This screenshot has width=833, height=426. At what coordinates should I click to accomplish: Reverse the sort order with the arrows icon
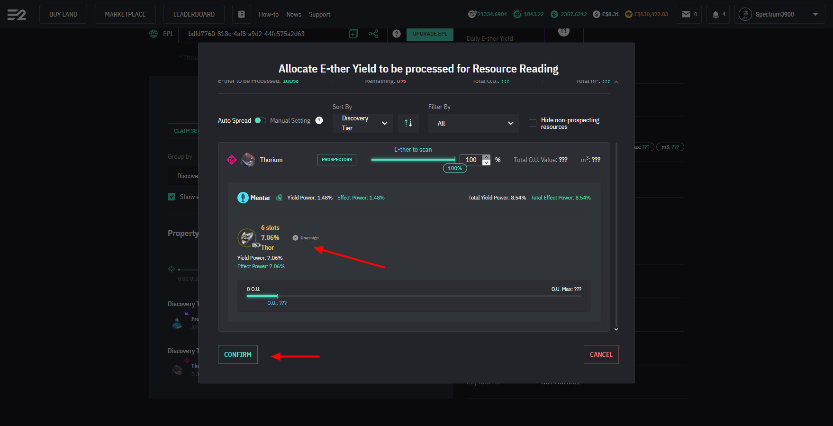pos(408,123)
